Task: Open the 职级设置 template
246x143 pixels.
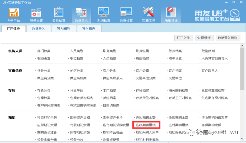Action: click(44, 59)
